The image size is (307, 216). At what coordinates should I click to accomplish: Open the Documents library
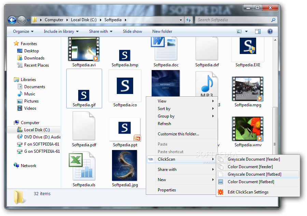[31, 86]
